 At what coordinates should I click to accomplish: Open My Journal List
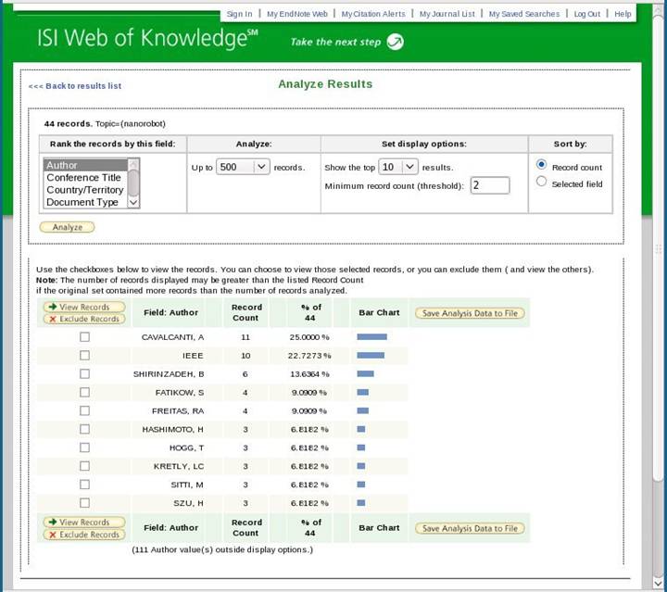click(447, 14)
